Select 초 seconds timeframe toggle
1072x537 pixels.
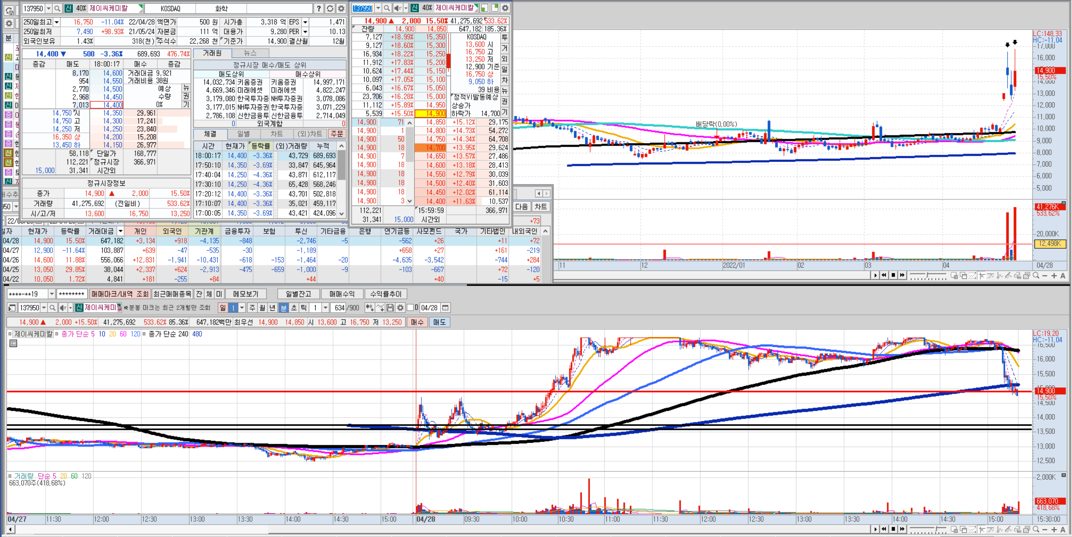[294, 307]
